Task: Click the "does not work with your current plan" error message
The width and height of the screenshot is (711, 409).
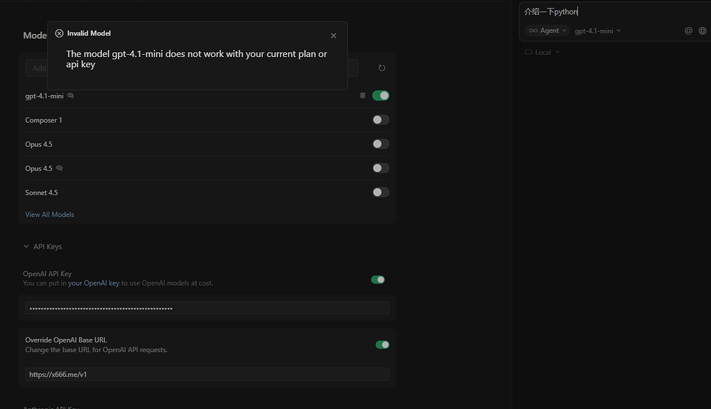Action: point(196,59)
